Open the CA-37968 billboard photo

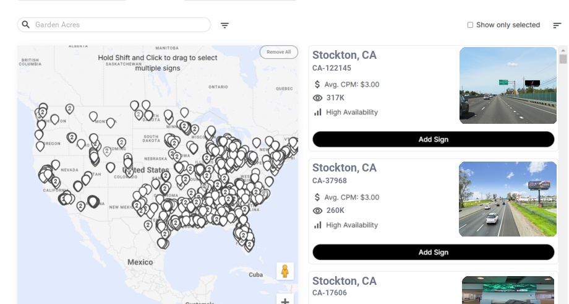coord(508,199)
